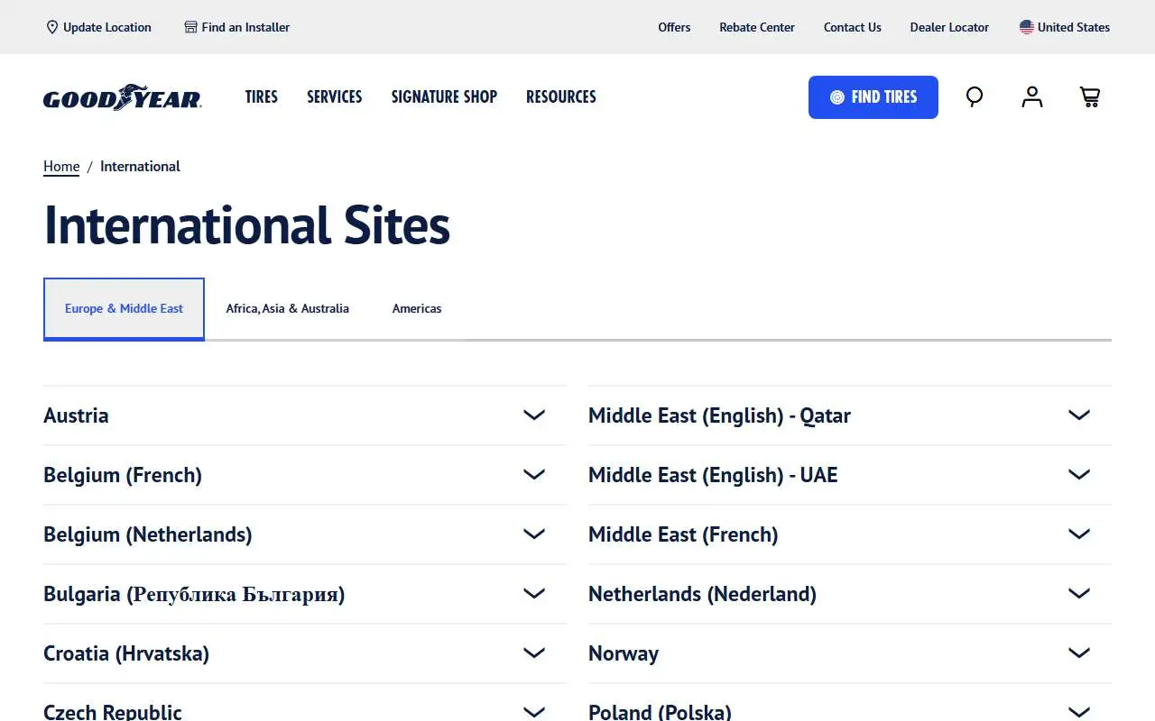Select the Europe & Middle East tab
The image size is (1155, 721).
[x=124, y=308]
